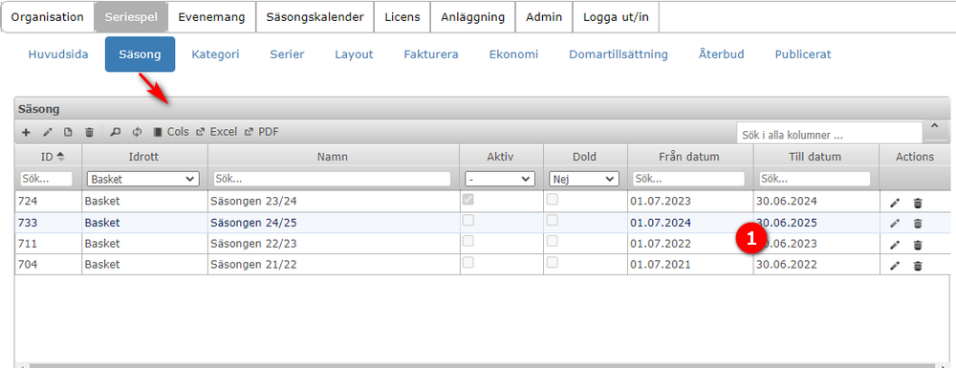Select the cell with ID 711
Viewport: 956px width, 368px height.
pos(48,244)
